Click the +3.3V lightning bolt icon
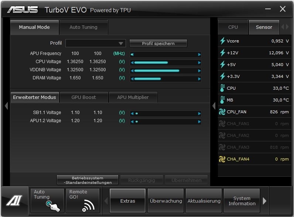Screen dimensions: 294x217 [x=222, y=76]
